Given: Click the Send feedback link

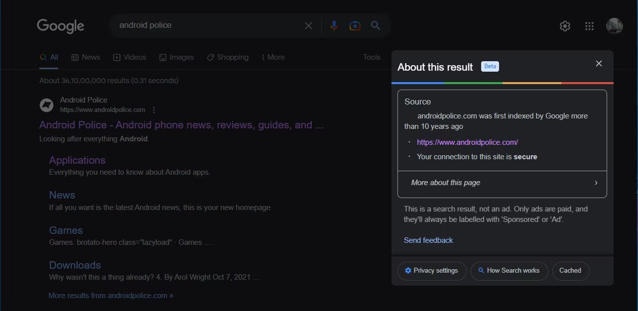Looking at the screenshot, I should click(428, 240).
